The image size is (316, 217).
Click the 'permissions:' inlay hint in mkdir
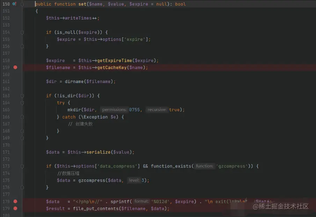[114, 110]
